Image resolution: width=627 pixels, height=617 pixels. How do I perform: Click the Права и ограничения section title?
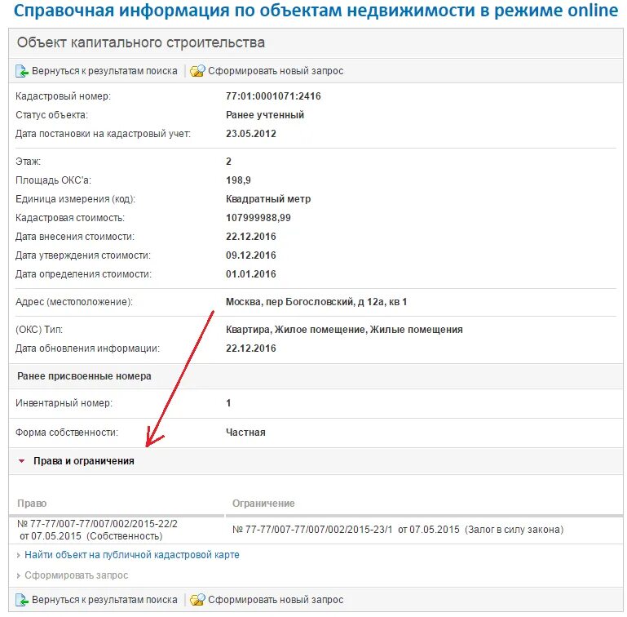tap(84, 461)
